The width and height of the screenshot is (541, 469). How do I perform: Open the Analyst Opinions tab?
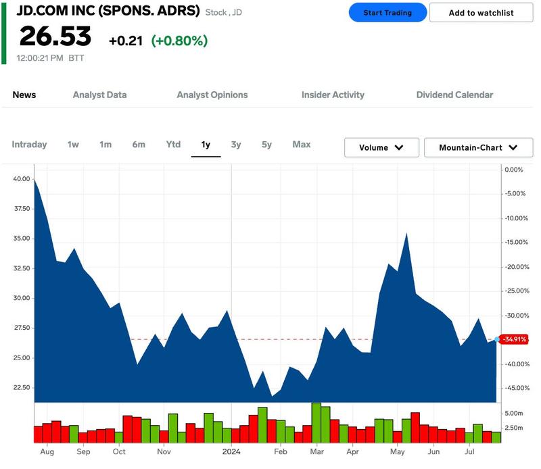pos(212,95)
